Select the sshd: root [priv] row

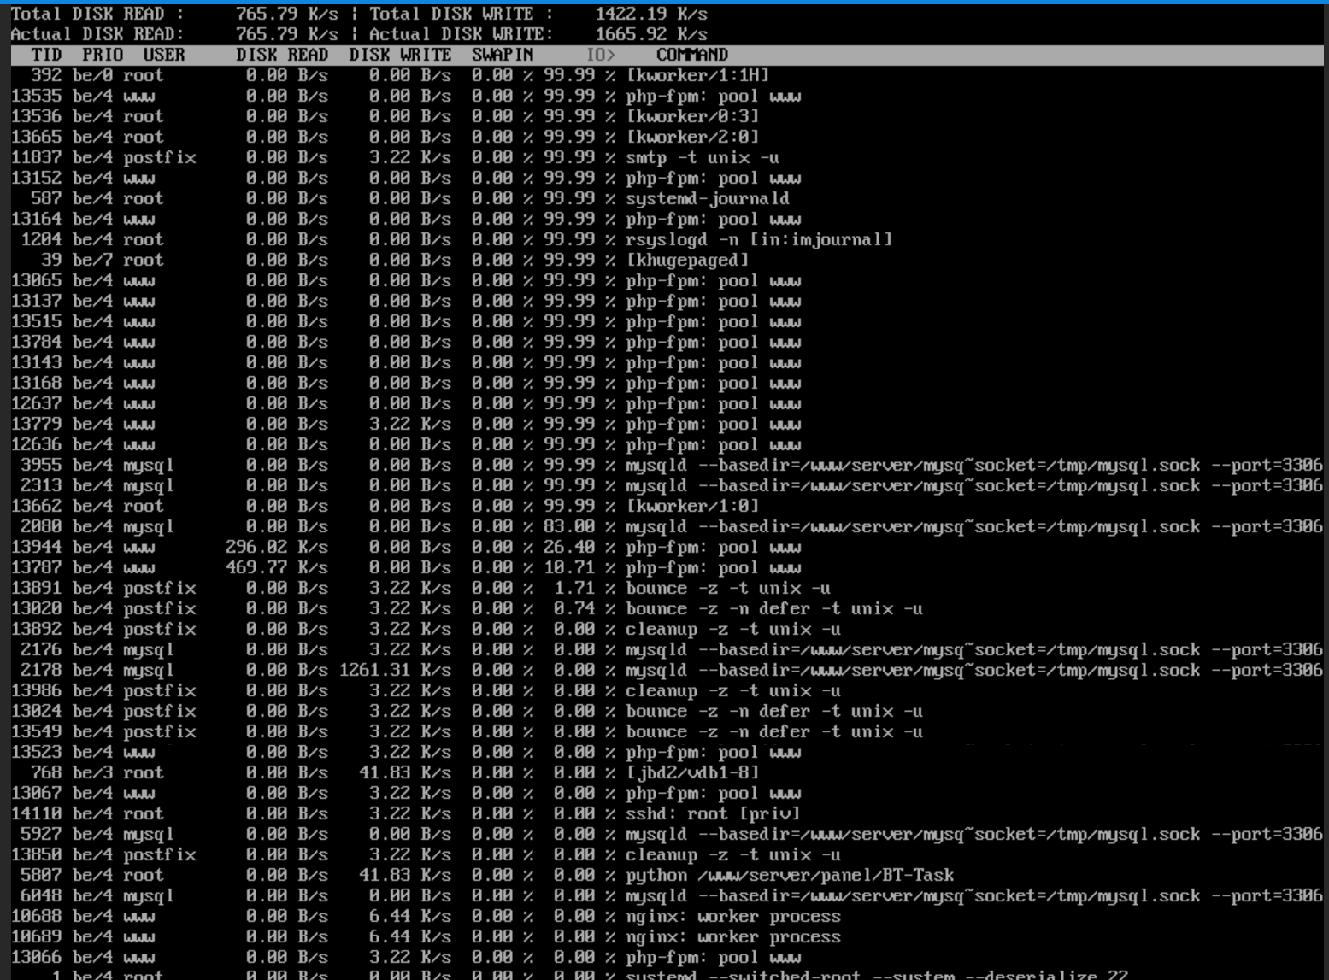(667, 813)
